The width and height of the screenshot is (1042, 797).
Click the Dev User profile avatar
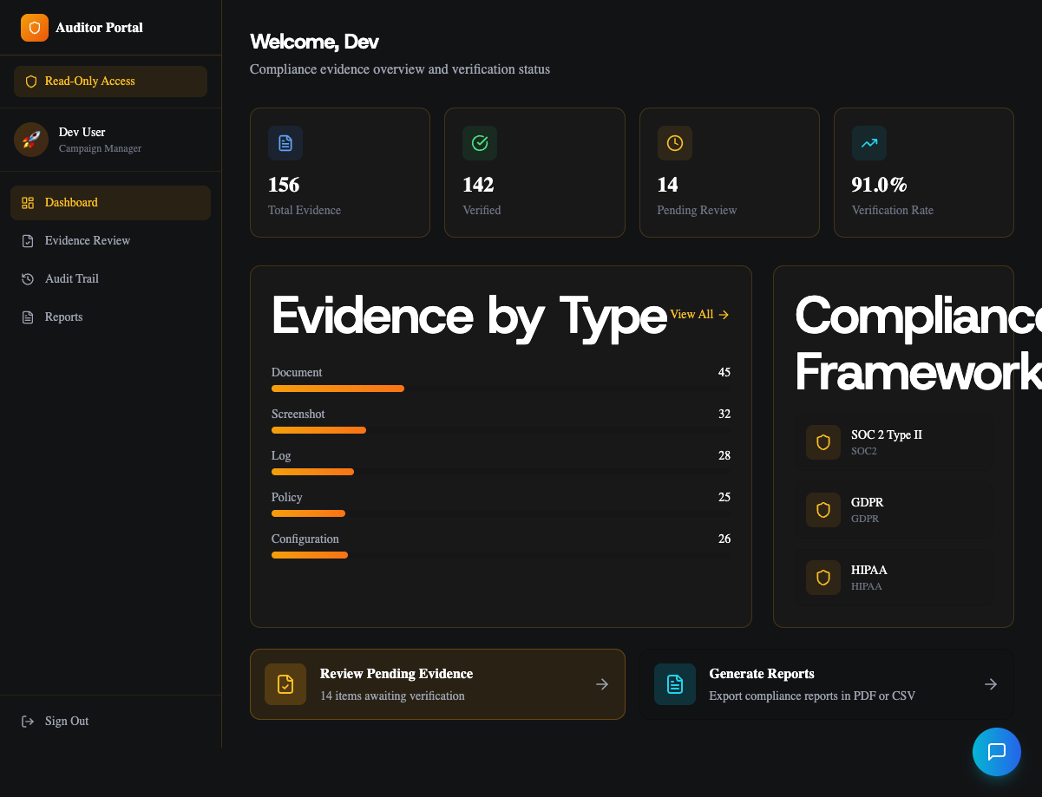31,140
